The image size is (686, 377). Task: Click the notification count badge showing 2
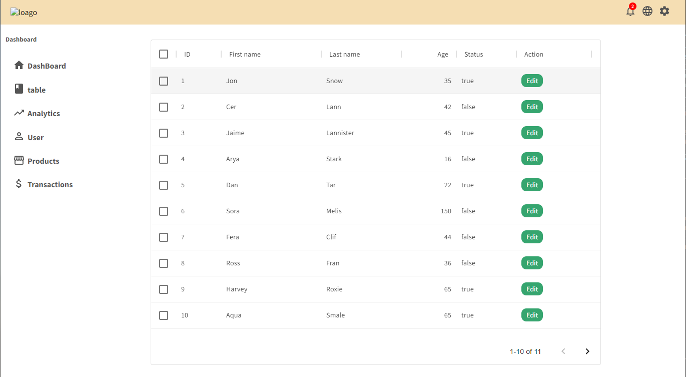[633, 7]
